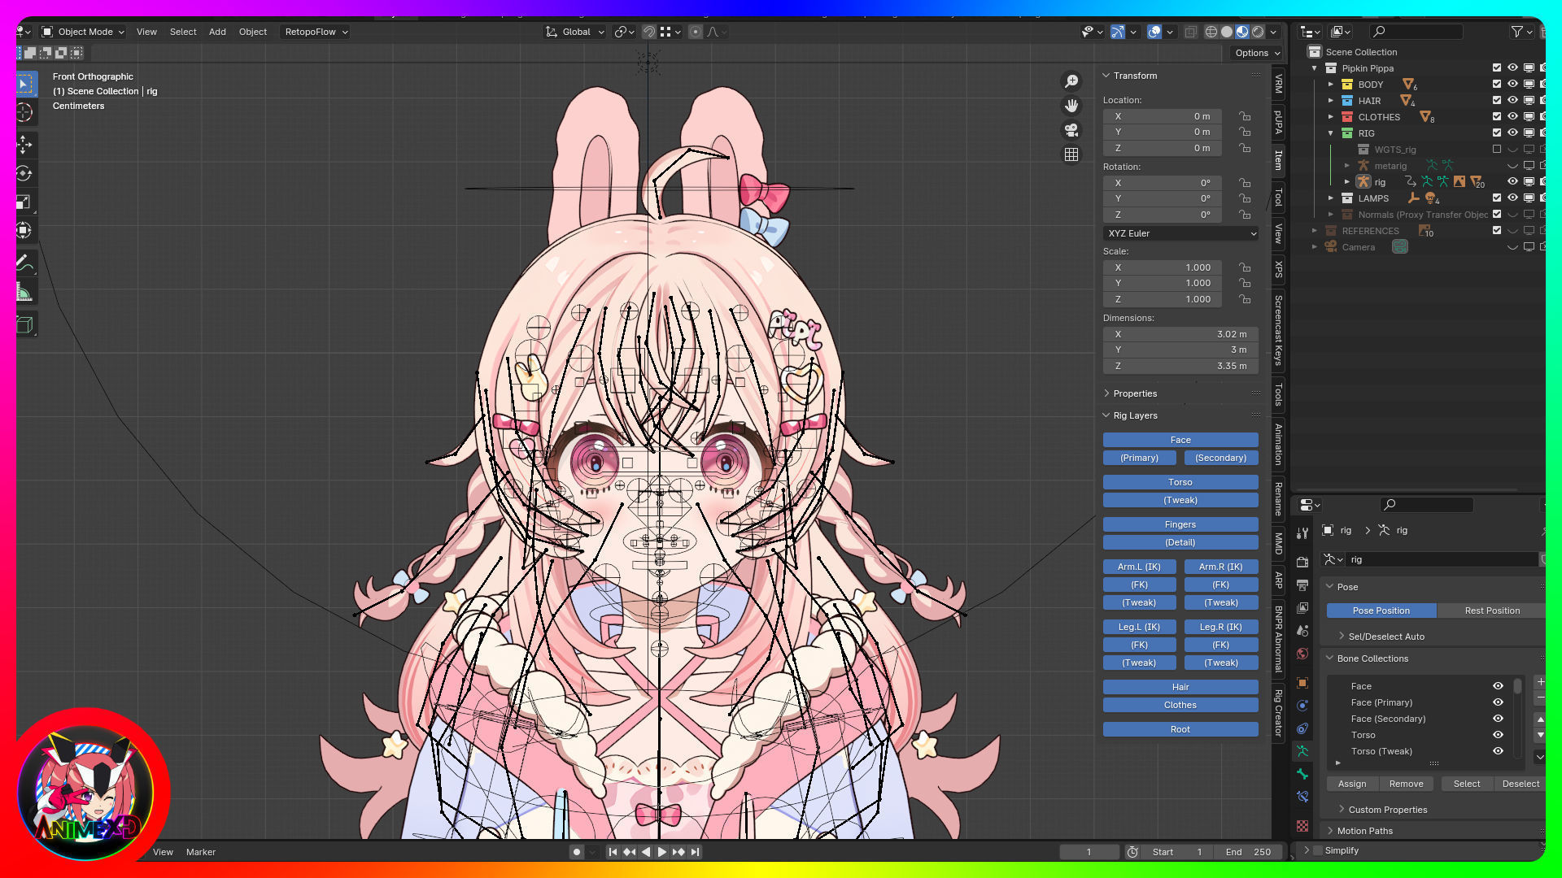Expand the BODY collection tree

[x=1331, y=85]
